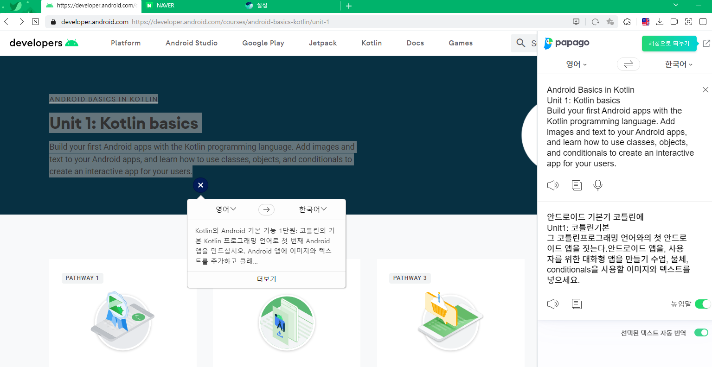The height and width of the screenshot is (367, 712).
Task: Open the Android Studio menu
Action: click(192, 43)
